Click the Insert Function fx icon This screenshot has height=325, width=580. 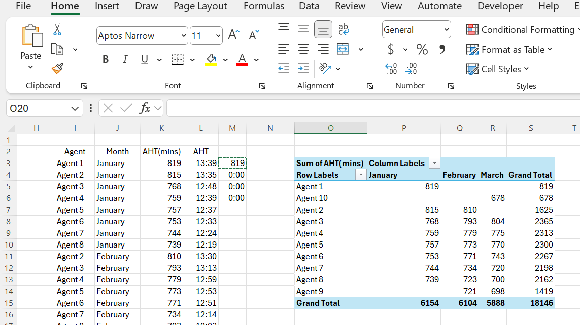[145, 108]
